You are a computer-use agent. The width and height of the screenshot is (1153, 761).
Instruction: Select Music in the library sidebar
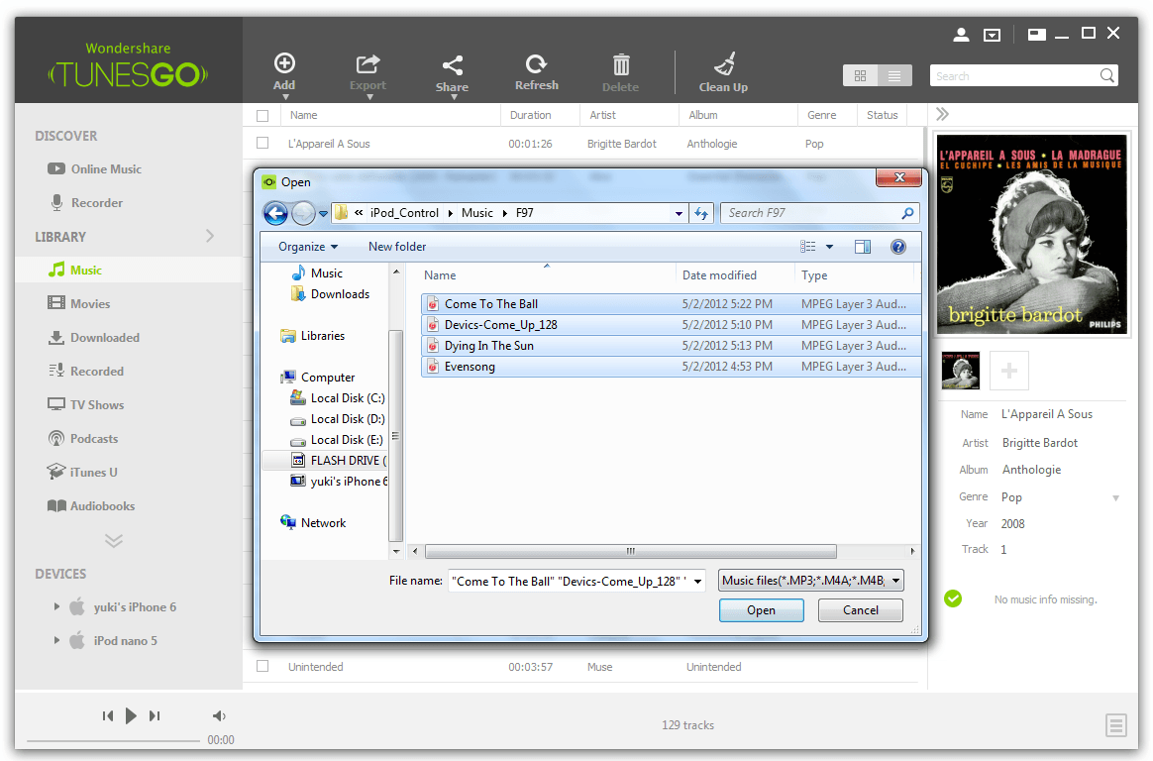coord(75,270)
